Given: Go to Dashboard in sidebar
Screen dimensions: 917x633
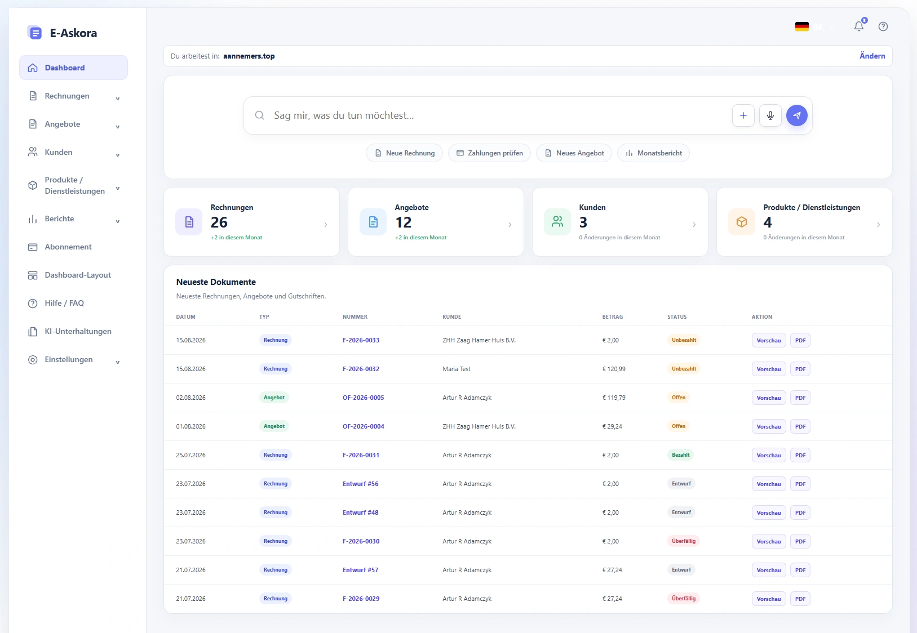Looking at the screenshot, I should tap(73, 68).
